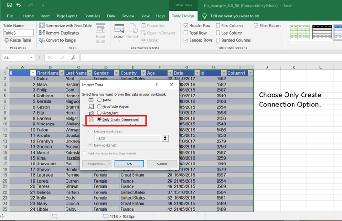Expand the Country column filter dropdown
342x221 pixels.
[143, 73]
